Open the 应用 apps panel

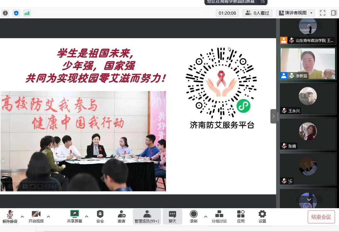[x=241, y=216]
